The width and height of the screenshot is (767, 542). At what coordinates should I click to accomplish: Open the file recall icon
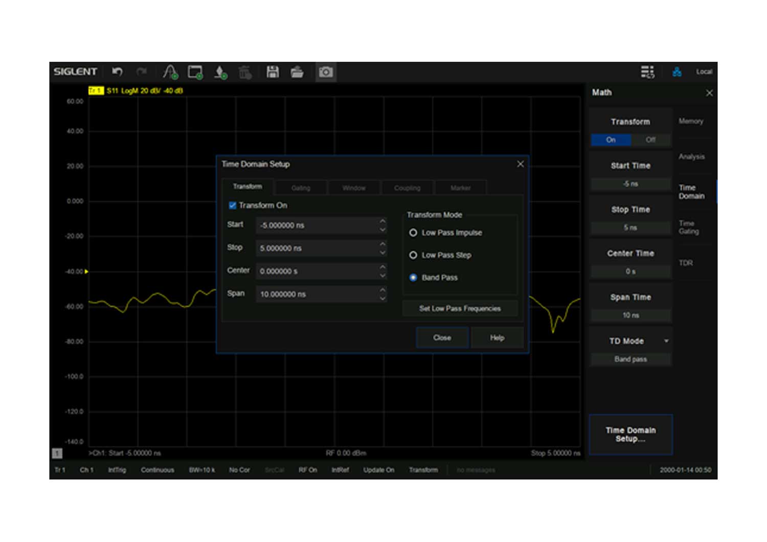tap(297, 72)
